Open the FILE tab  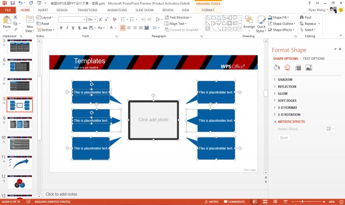pyautogui.click(x=8, y=10)
